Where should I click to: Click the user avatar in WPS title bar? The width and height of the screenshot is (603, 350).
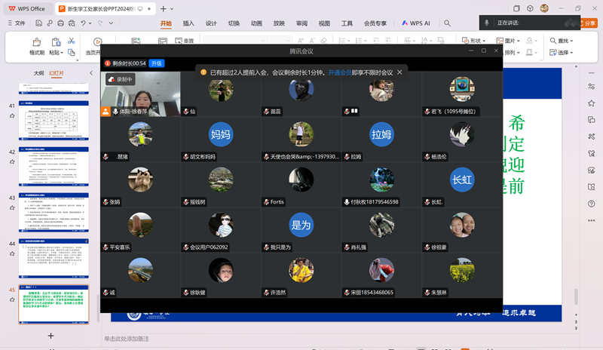pos(544,8)
